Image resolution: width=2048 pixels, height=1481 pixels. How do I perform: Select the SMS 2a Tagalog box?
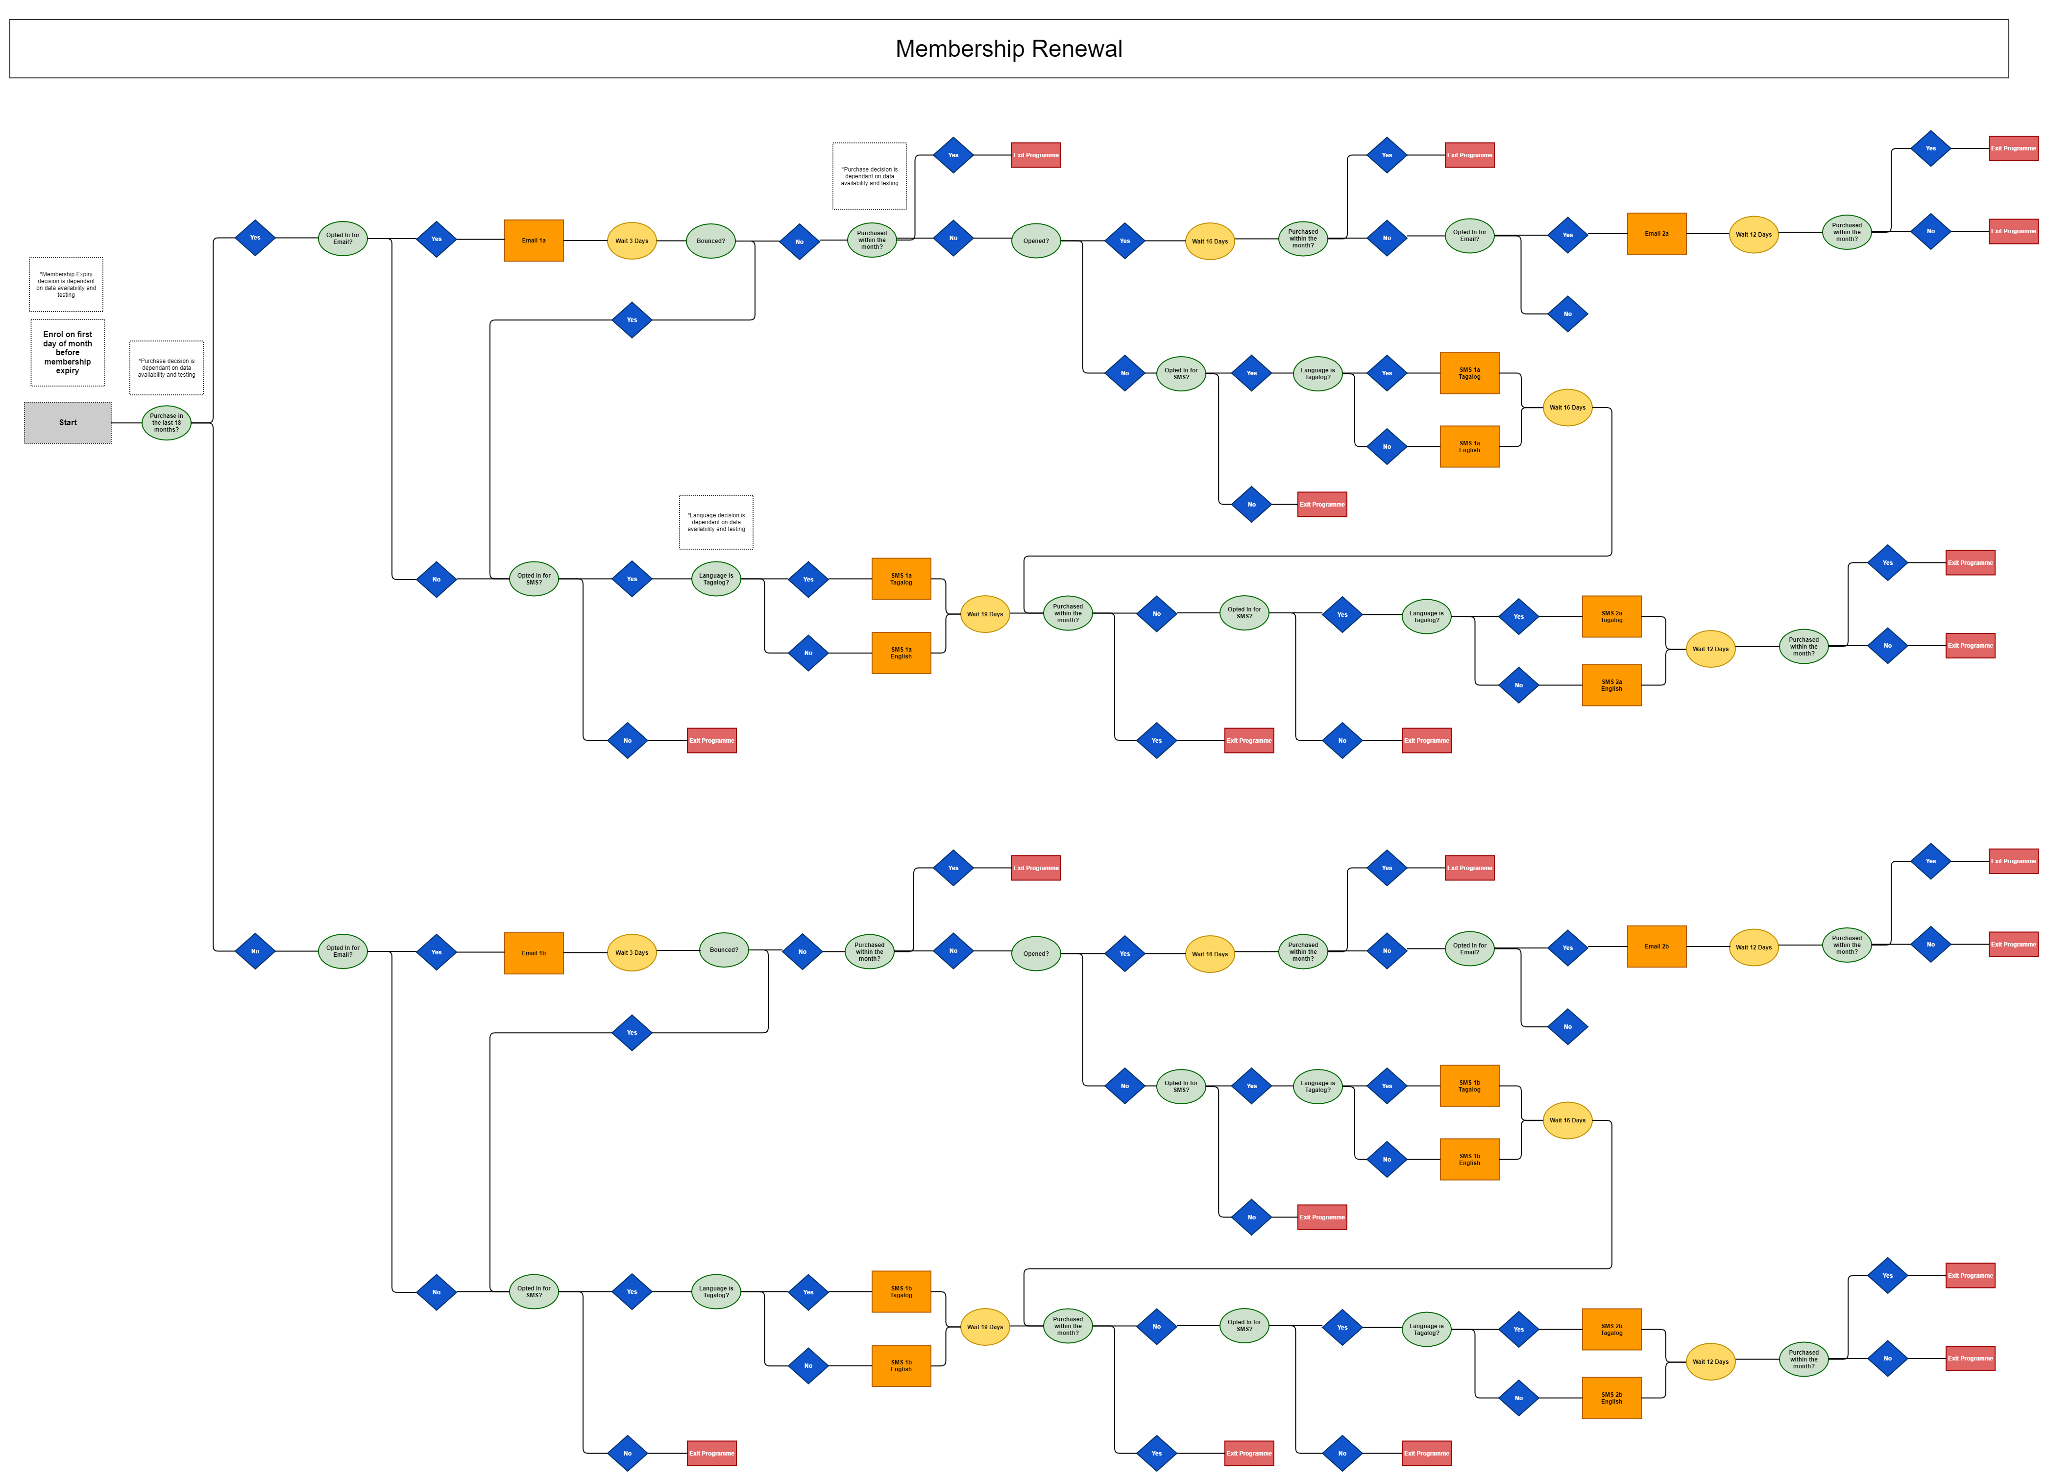click(1611, 617)
